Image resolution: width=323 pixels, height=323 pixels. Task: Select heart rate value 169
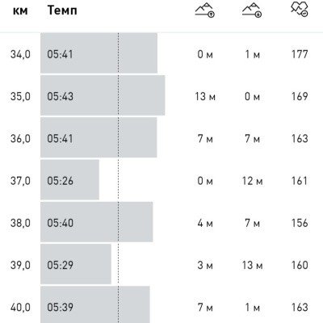click(300, 96)
